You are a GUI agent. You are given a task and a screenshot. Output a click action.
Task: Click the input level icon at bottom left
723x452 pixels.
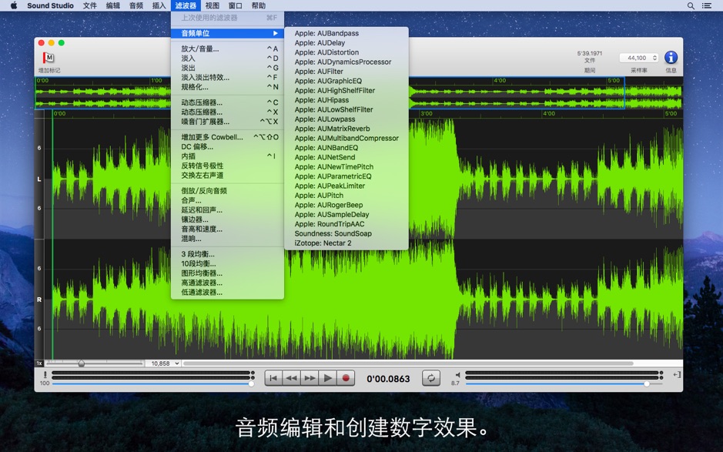pyautogui.click(x=45, y=375)
